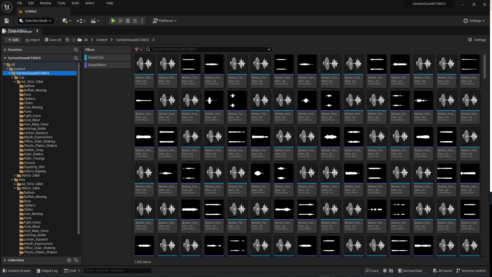
Task: Click the Search CartoonSoundsTANCS field
Action: (x=209, y=49)
